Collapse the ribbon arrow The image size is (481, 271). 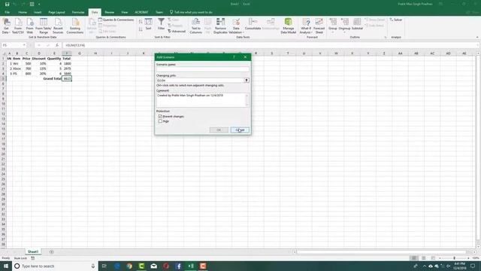pos(477,37)
